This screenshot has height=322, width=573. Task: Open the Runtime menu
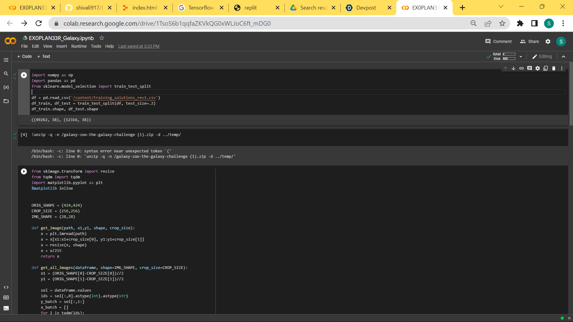tap(79, 46)
